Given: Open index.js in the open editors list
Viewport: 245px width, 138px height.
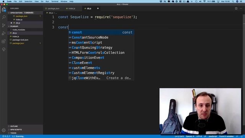Looking at the screenshot, I should [x=25, y=20].
